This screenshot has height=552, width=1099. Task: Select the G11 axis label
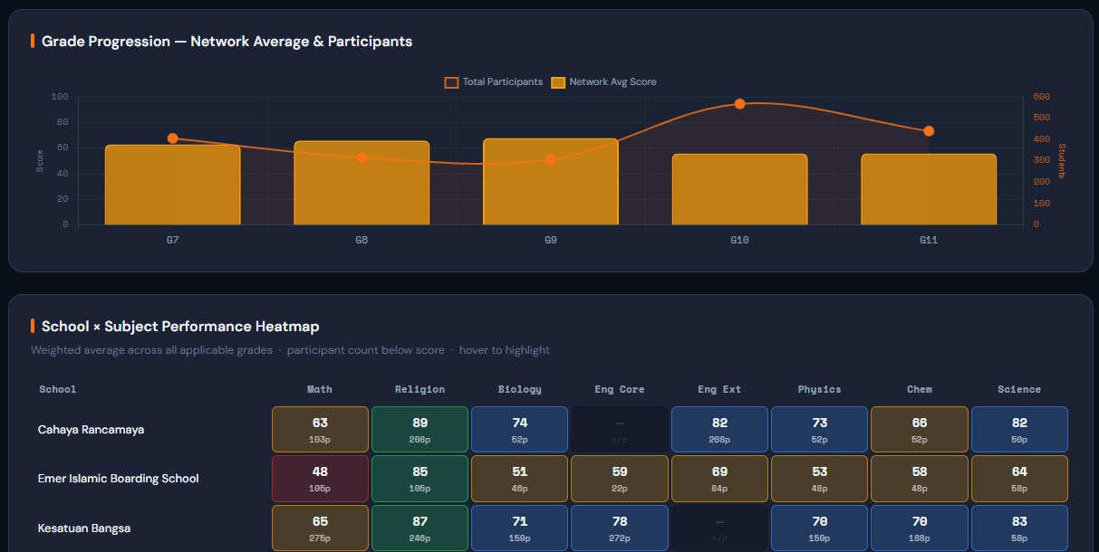pyautogui.click(x=928, y=240)
